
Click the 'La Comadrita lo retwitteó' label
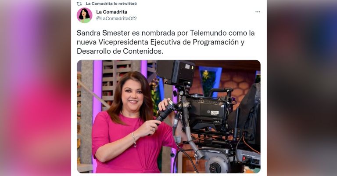point(111,4)
